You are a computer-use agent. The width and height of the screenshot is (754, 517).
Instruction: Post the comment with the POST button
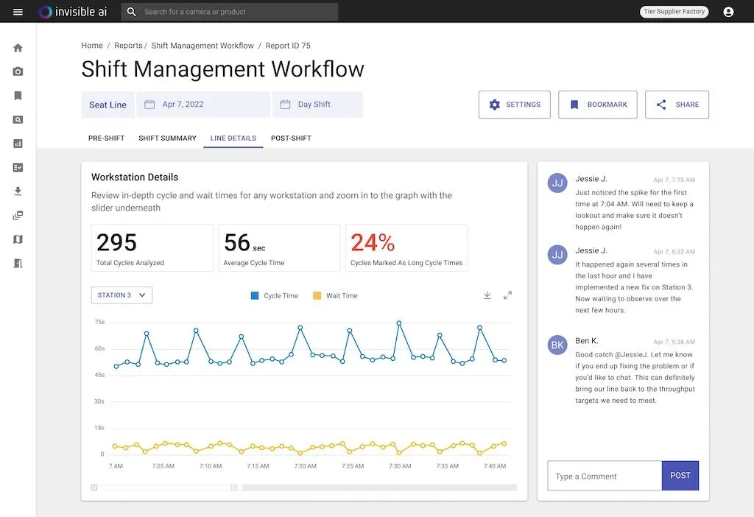click(x=680, y=476)
